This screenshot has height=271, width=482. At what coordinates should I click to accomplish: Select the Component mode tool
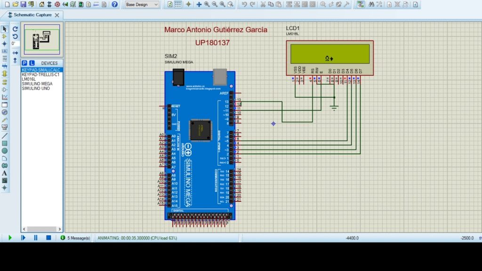(5, 36)
